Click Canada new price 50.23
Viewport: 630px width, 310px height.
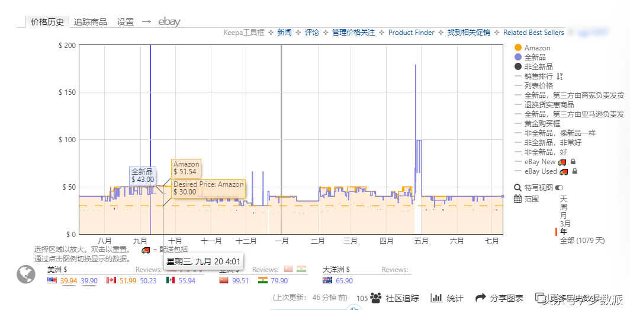click(x=148, y=280)
